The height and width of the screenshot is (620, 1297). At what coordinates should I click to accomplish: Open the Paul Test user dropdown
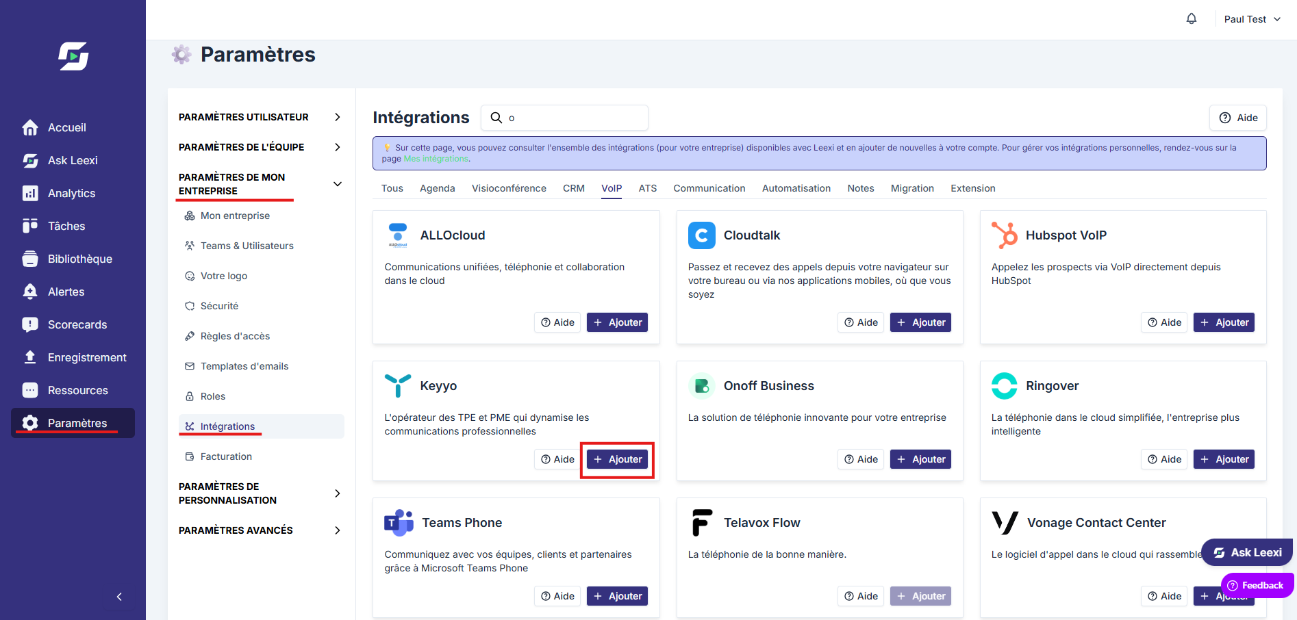point(1252,19)
